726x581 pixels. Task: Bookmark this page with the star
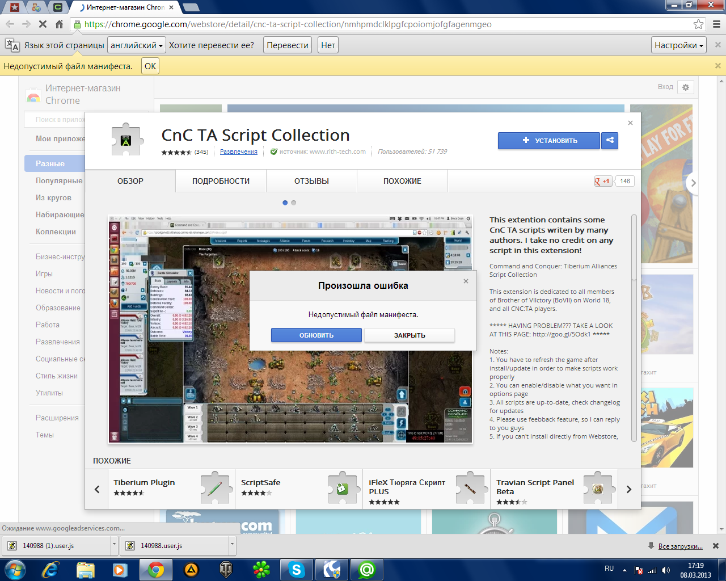point(698,24)
